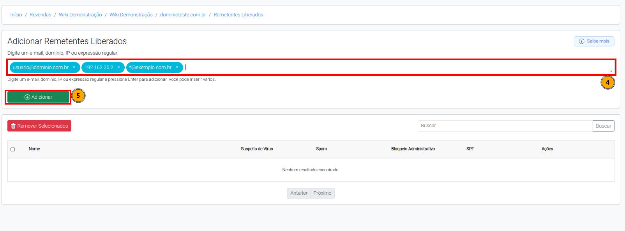This screenshot has height=231, width=625.
Task: Open the Remetentes Liberados breadcrumb link
Action: (x=238, y=15)
